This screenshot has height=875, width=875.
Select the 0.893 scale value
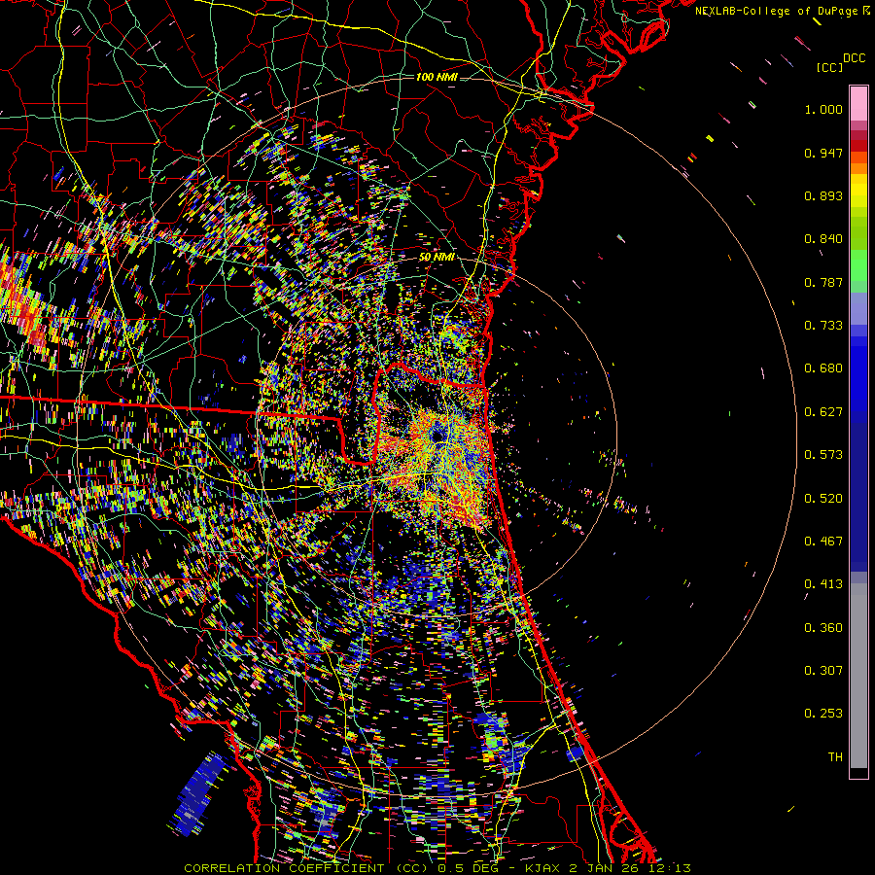[x=823, y=195]
